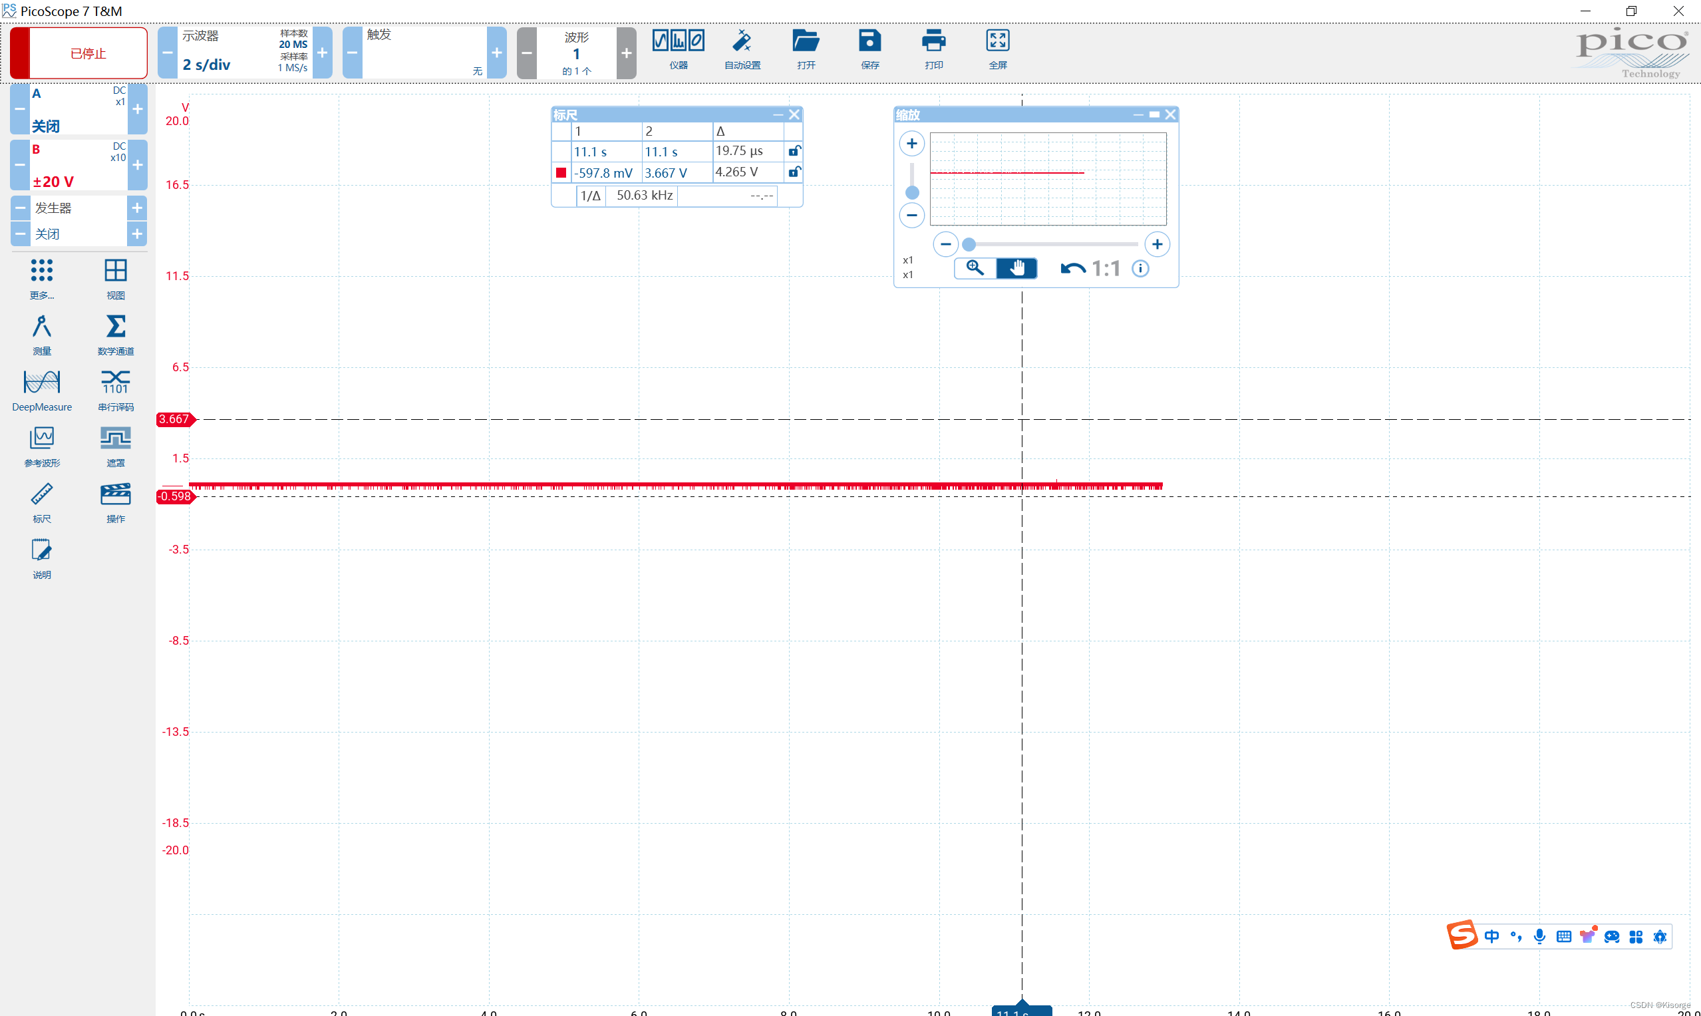Screen dimensions: 1701x1016
Task: Close the 标尺 rulers panel
Action: pyautogui.click(x=794, y=114)
